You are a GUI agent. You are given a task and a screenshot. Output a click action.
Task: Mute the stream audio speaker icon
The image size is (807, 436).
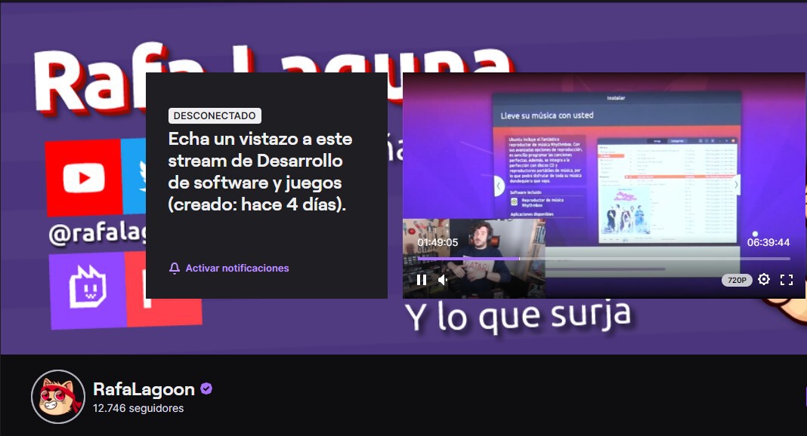pyautogui.click(x=441, y=279)
